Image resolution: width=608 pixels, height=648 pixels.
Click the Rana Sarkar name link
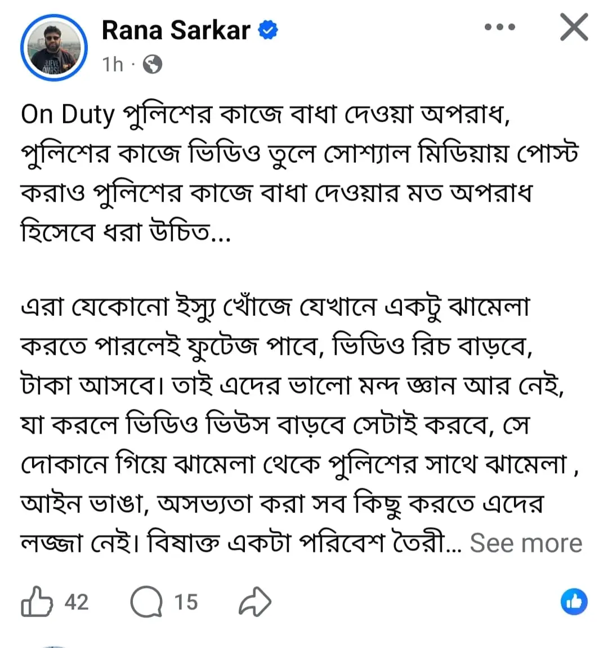click(x=176, y=30)
